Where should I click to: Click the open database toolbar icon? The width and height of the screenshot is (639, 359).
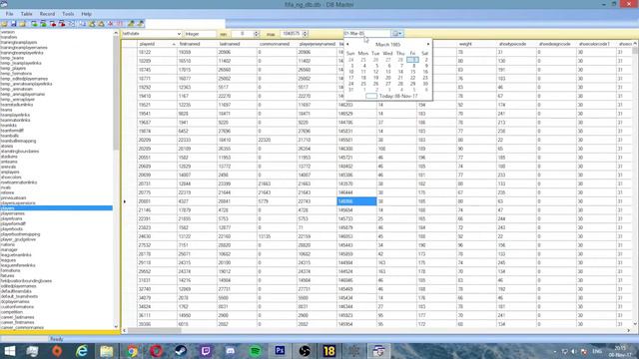pos(4,24)
